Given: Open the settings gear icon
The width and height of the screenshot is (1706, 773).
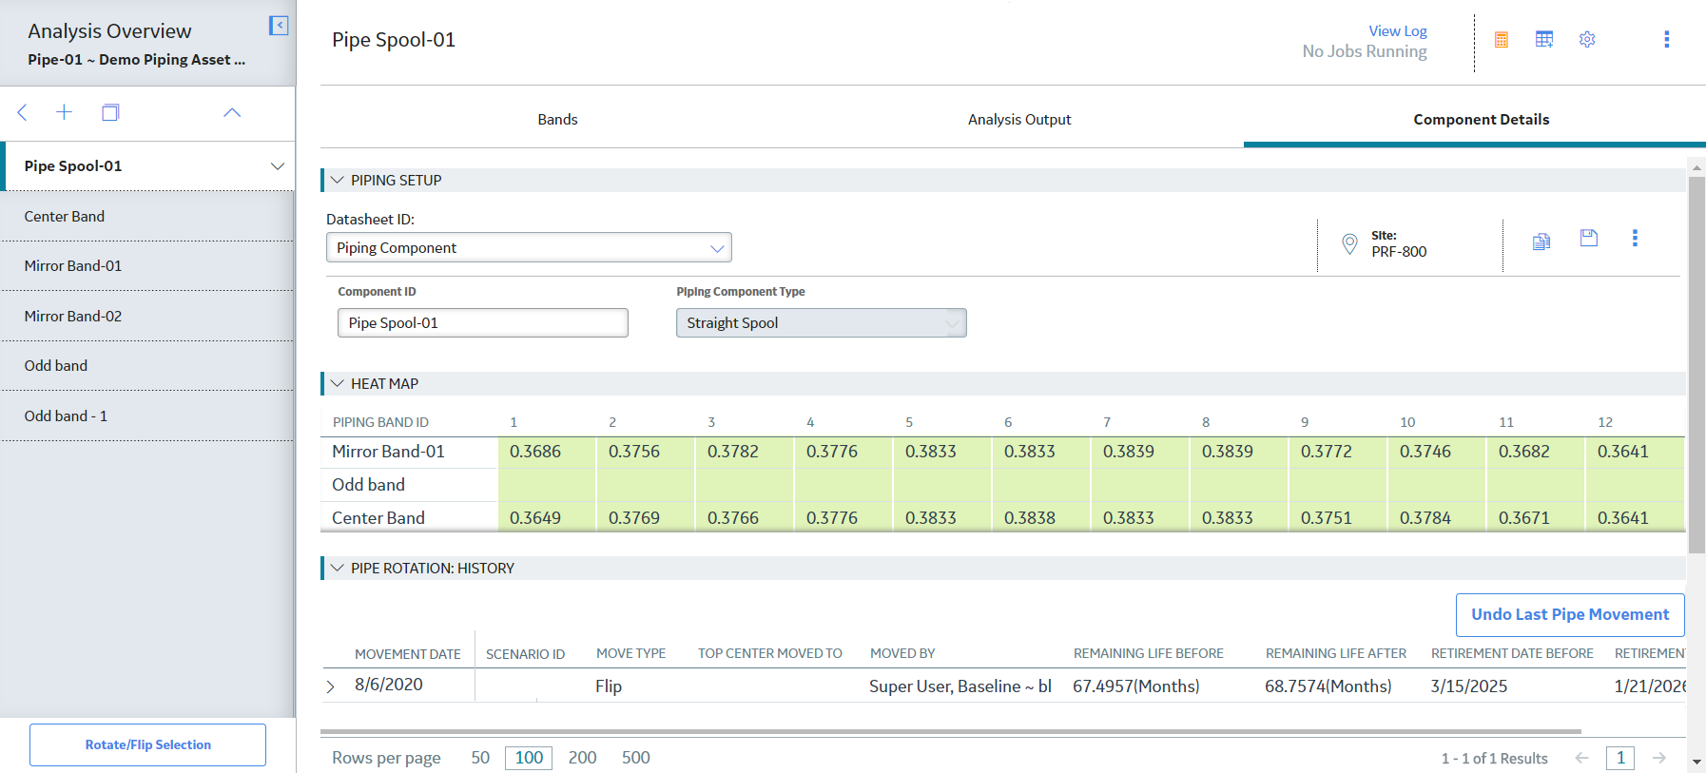Looking at the screenshot, I should point(1587,39).
